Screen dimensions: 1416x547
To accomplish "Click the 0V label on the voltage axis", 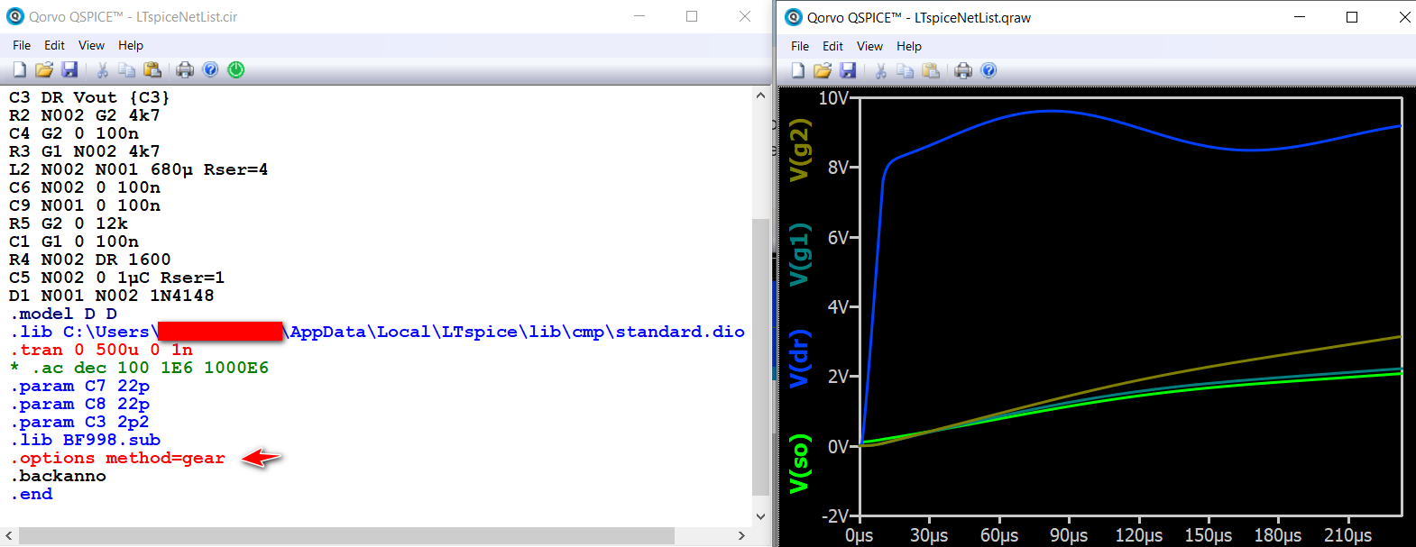I will click(838, 446).
